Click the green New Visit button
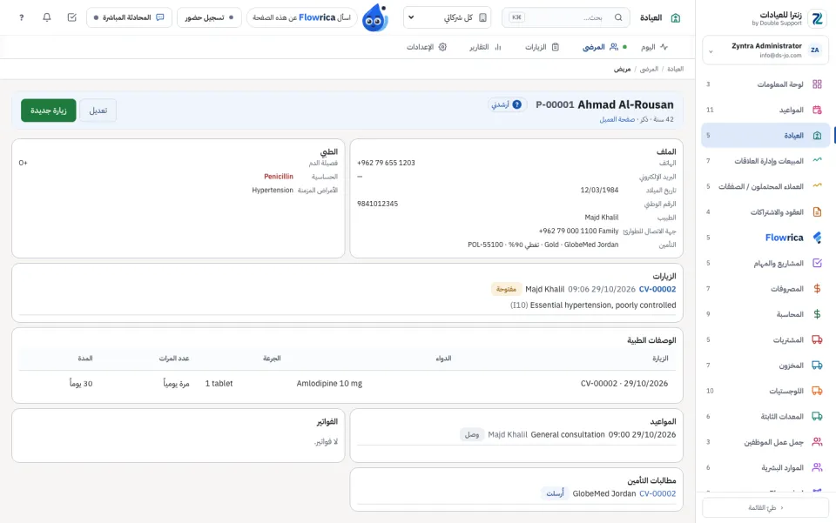This screenshot has height=523, width=836. tap(49, 111)
